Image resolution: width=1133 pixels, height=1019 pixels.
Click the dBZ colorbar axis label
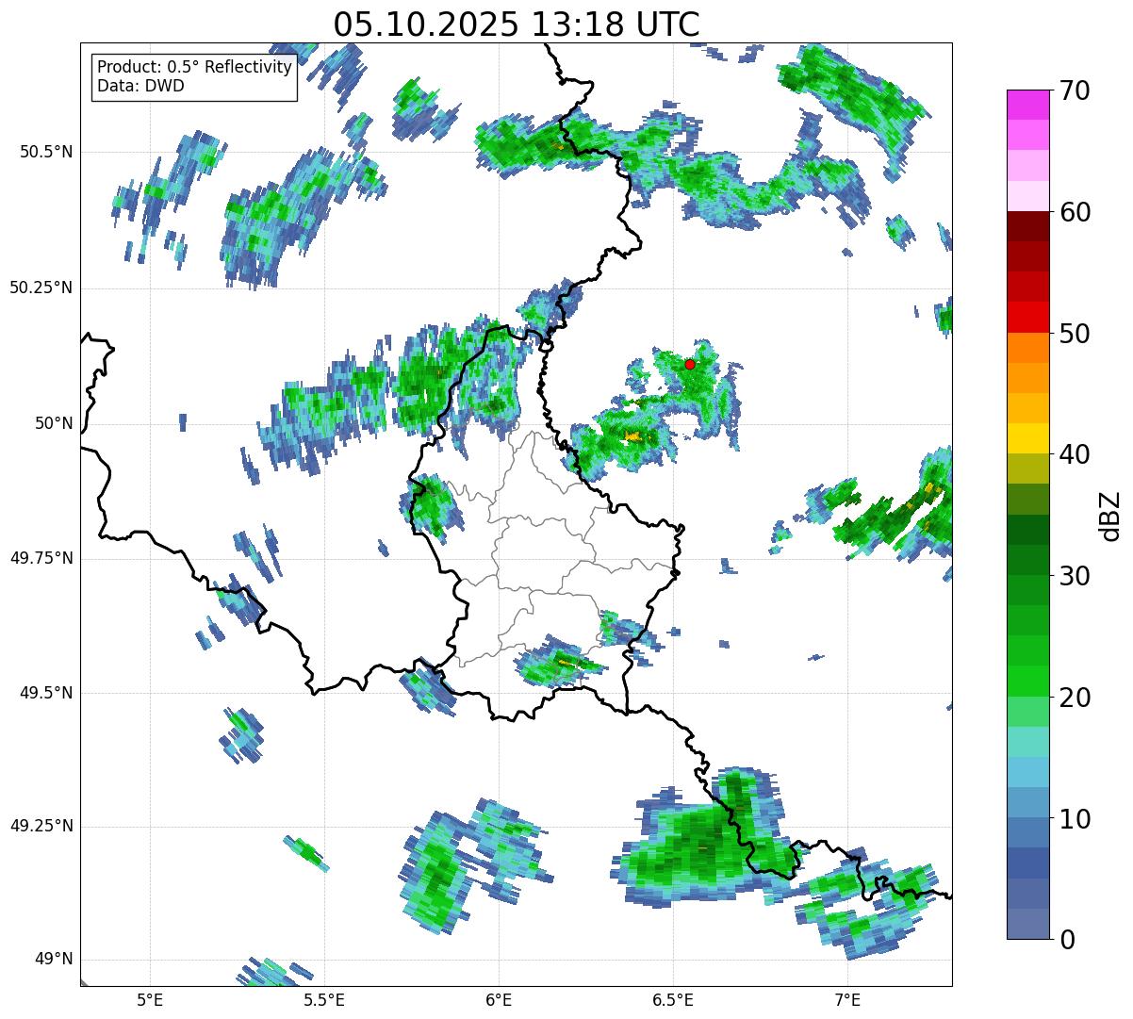click(1110, 515)
